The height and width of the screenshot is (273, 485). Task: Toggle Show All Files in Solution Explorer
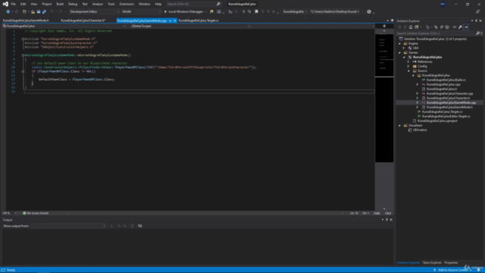click(447, 27)
